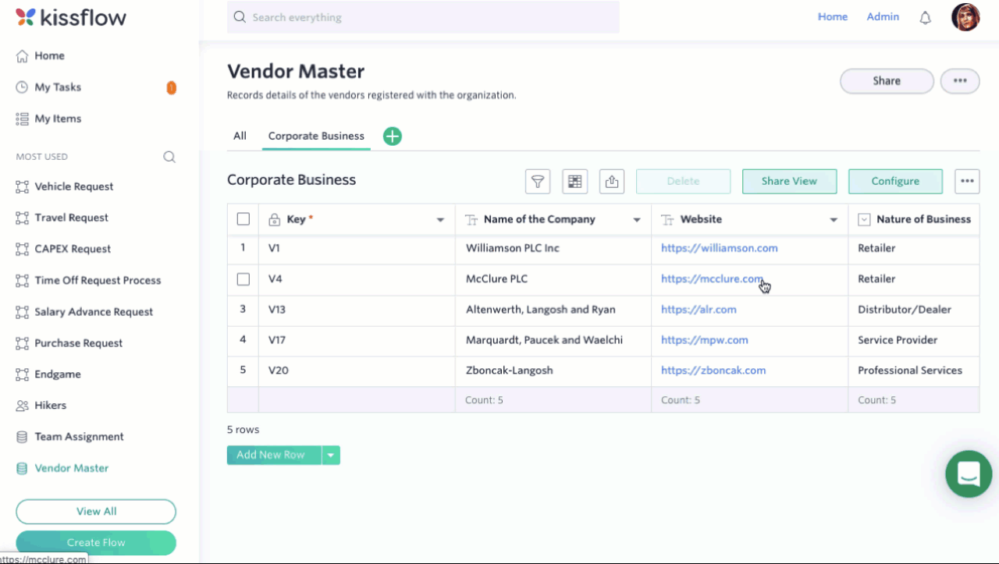Open the filter funnel tool
Screen dimensions: 999x564
pyautogui.click(x=538, y=181)
